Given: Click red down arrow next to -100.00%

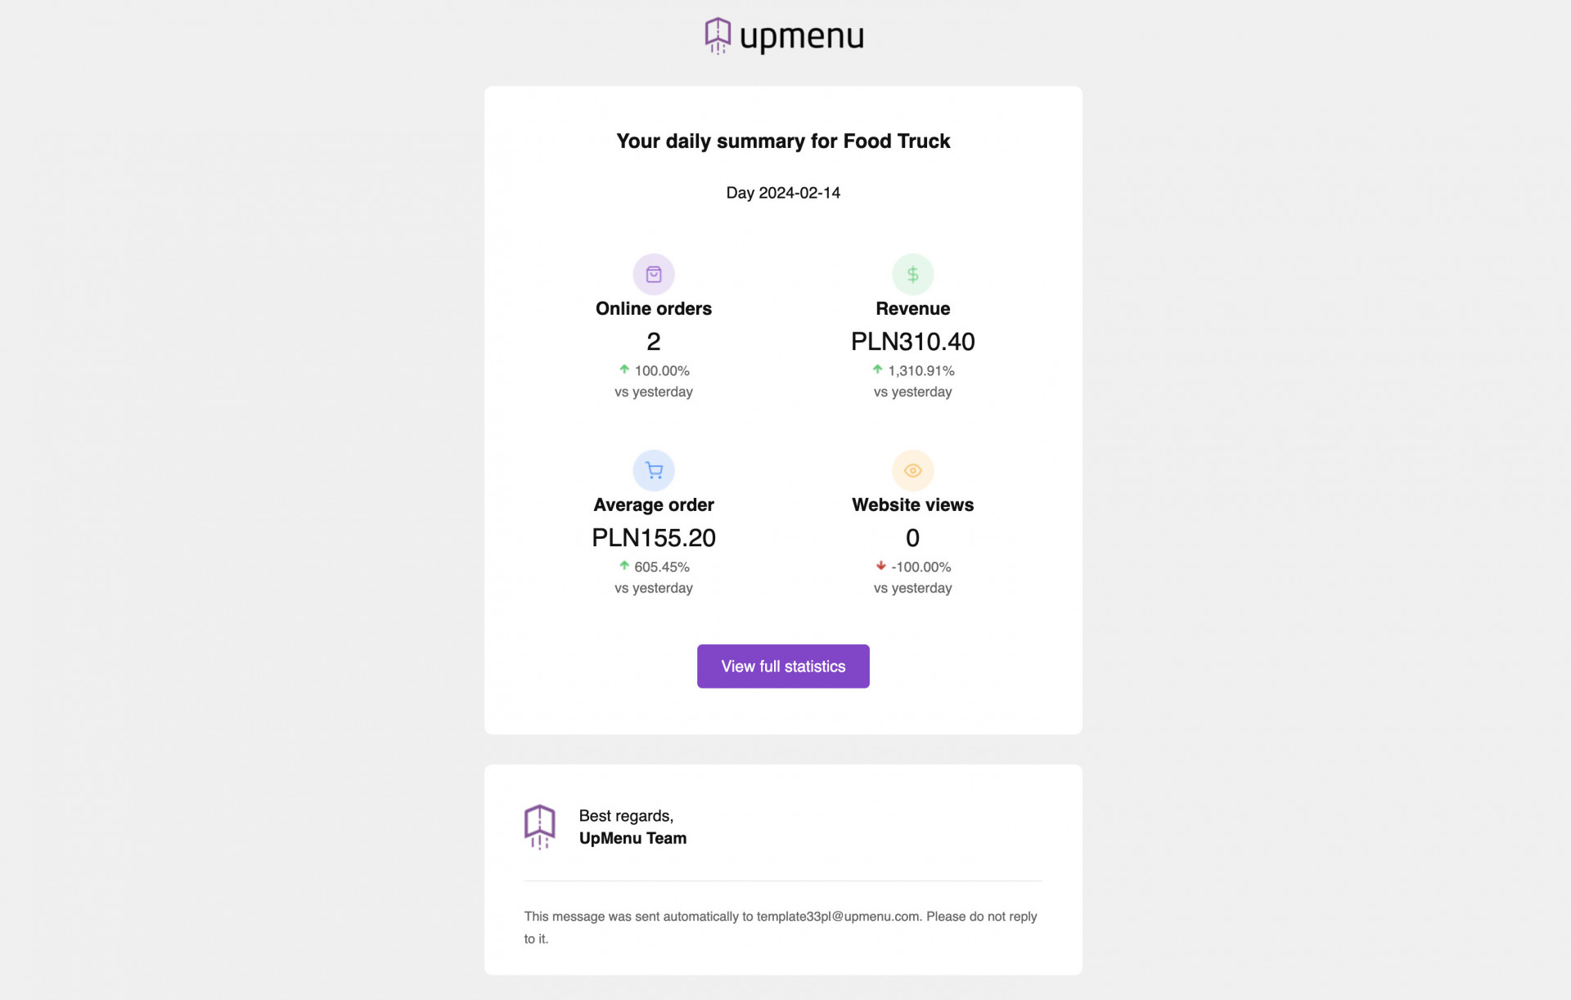Looking at the screenshot, I should [x=880, y=566].
